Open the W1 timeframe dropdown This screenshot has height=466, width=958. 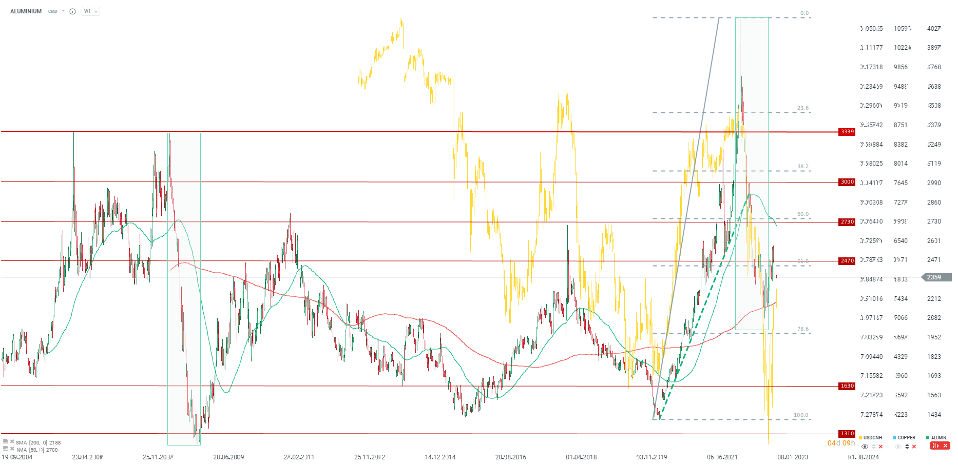(91, 11)
